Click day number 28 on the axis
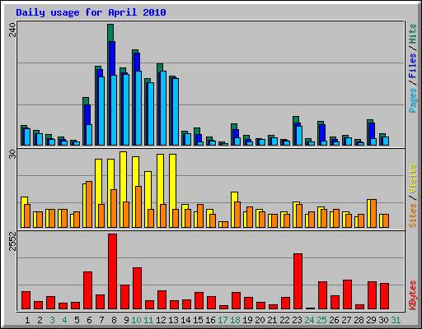This screenshot has width=422, height=329. pyautogui.click(x=359, y=320)
